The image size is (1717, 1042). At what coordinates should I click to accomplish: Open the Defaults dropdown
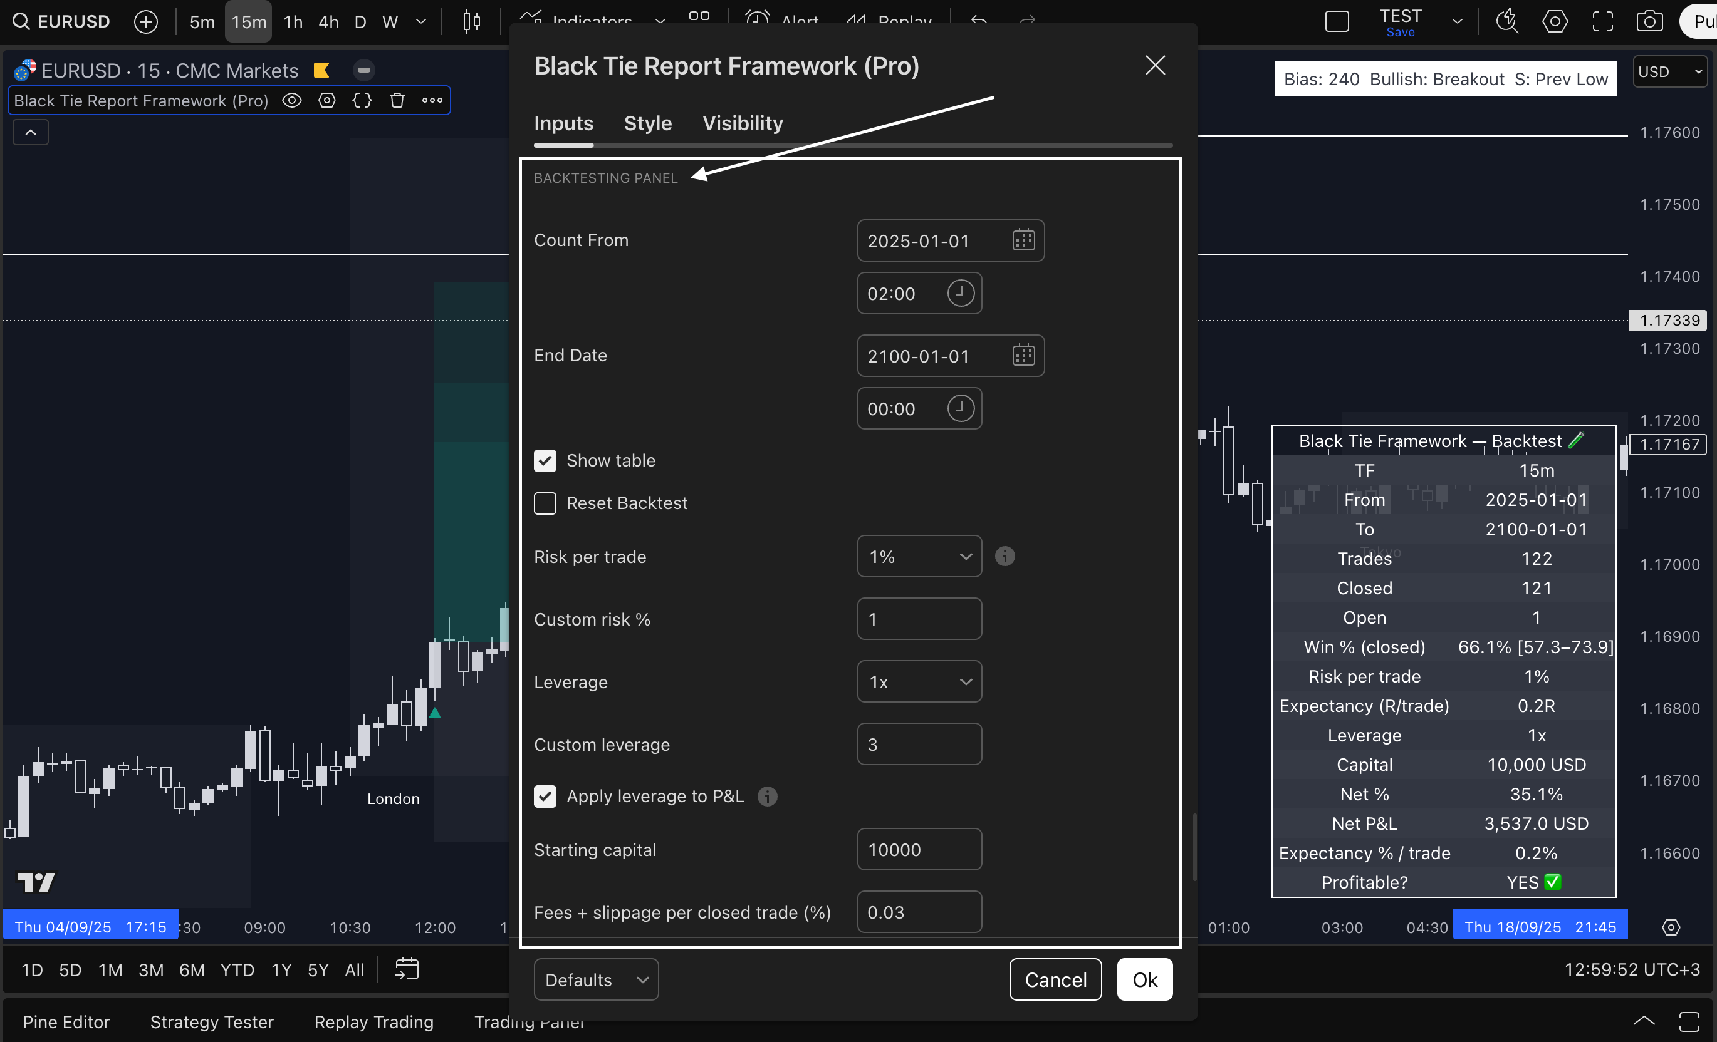pyautogui.click(x=595, y=979)
